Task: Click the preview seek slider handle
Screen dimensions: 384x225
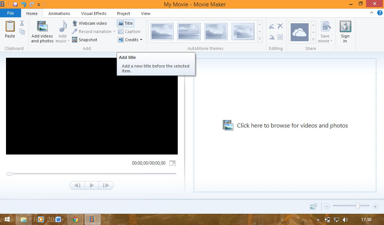Action: coord(9,174)
